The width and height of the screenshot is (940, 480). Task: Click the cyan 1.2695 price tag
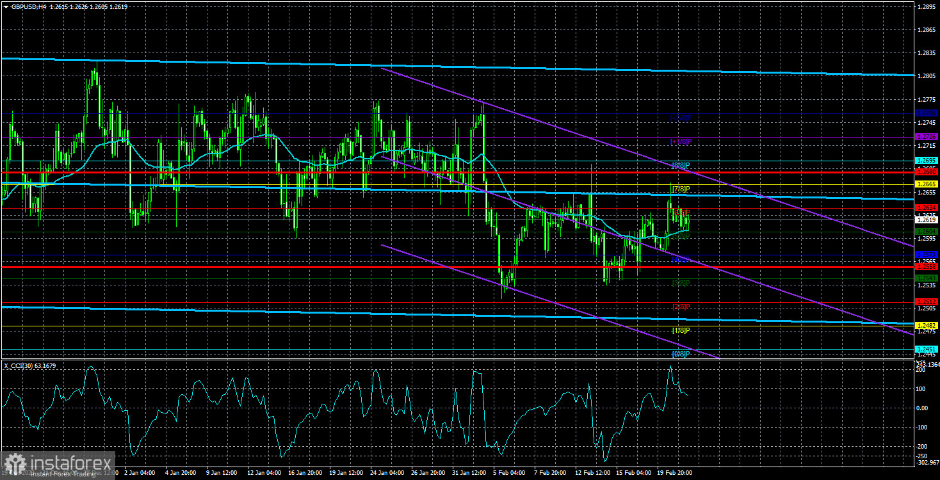click(926, 161)
